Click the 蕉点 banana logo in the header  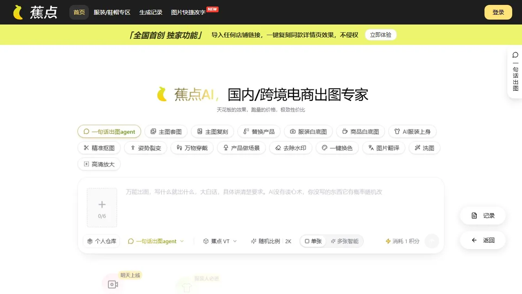pos(35,12)
